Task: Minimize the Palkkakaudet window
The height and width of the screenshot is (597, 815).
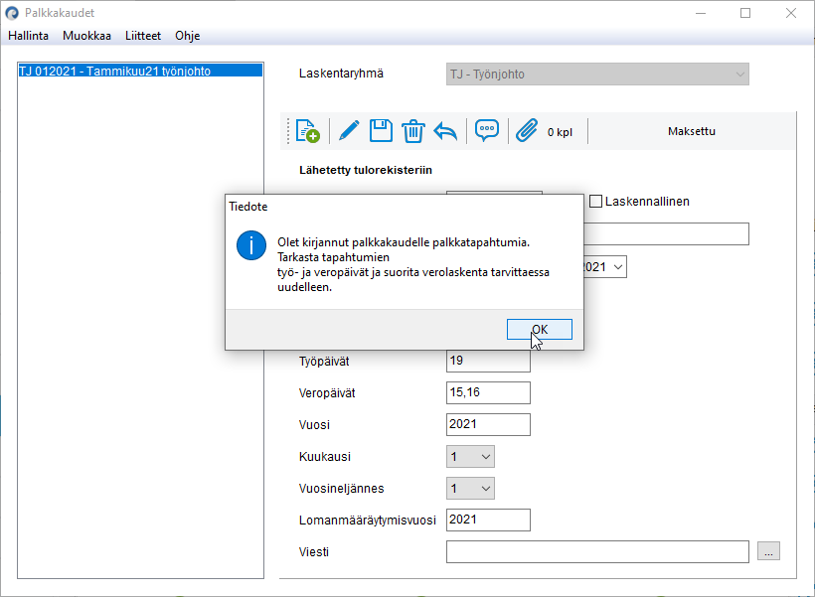Action: (701, 13)
